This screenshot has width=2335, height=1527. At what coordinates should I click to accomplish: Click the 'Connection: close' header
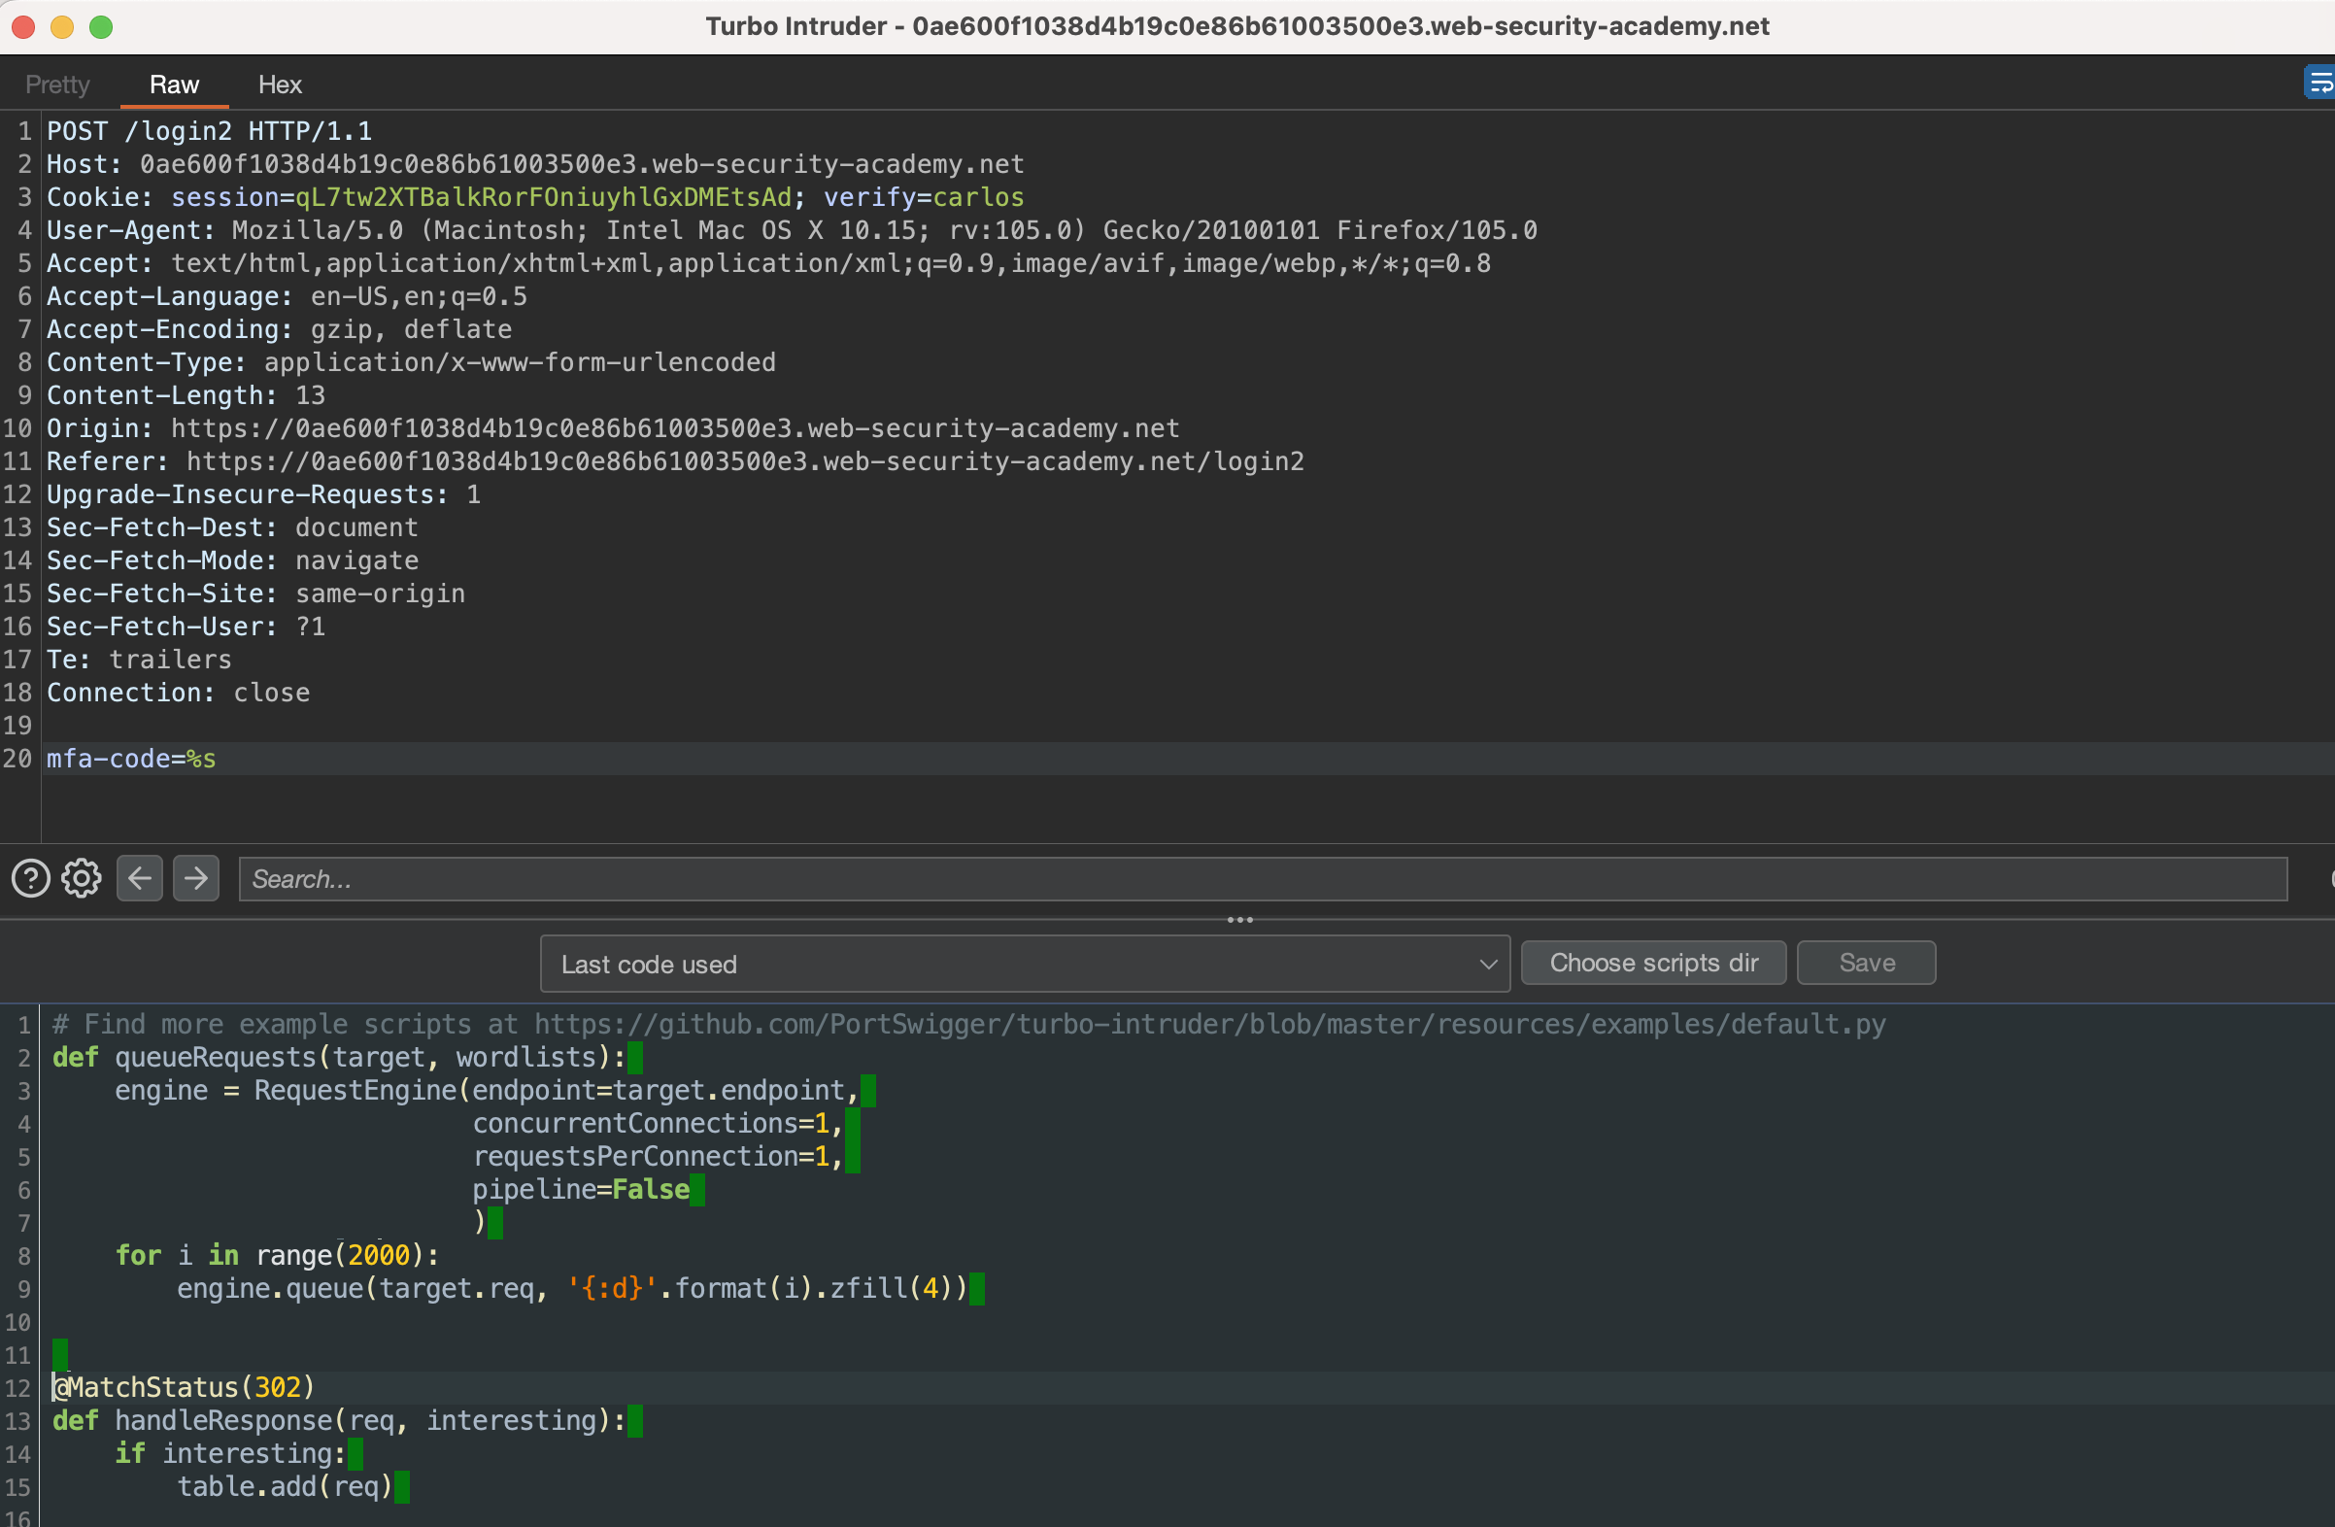click(179, 693)
